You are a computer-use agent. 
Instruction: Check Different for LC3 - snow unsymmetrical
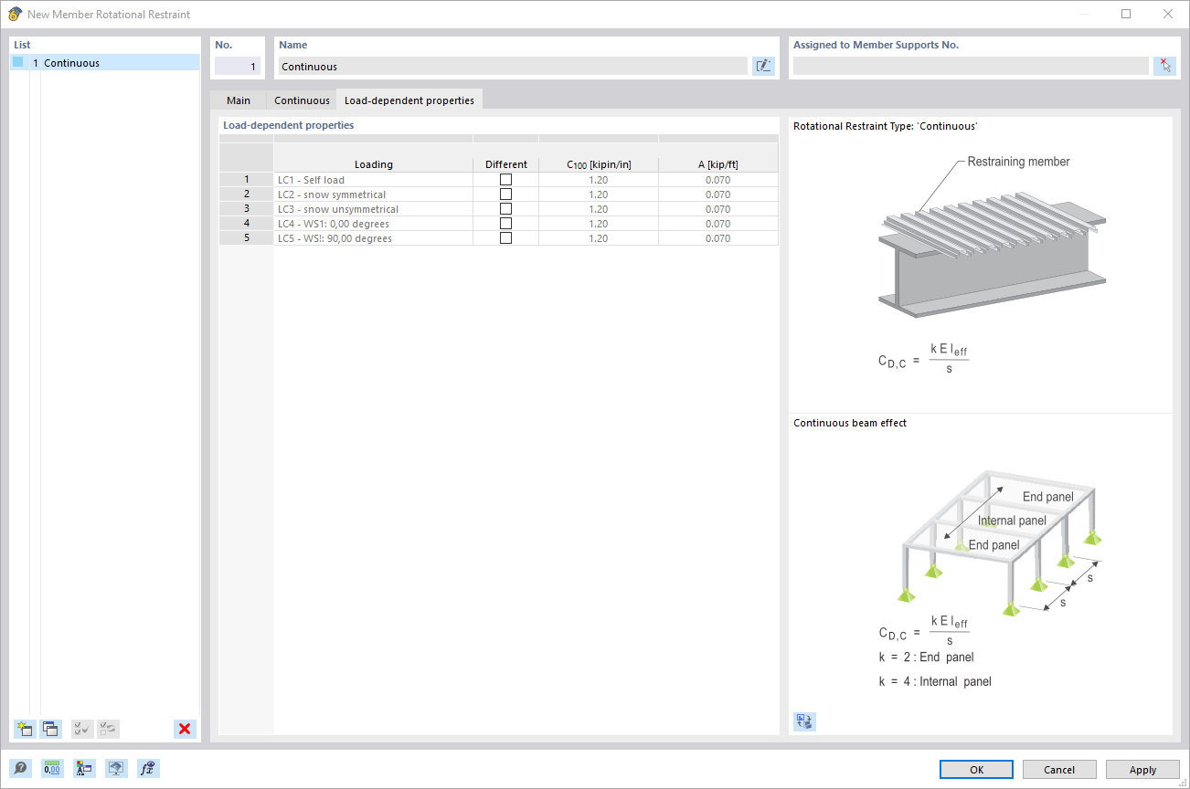[x=505, y=208]
